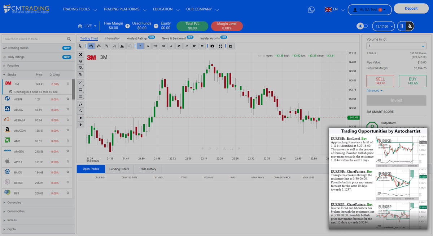Favorite the 3M stock with its star
The width and height of the screenshot is (433, 236).
tap(68, 84)
